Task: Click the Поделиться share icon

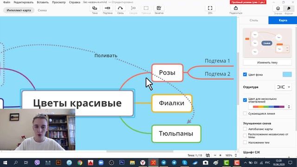Action: click(236, 8)
